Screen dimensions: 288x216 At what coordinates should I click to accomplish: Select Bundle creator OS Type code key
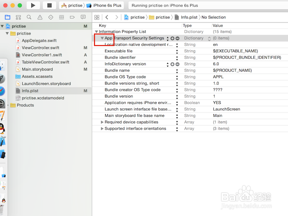point(132,90)
